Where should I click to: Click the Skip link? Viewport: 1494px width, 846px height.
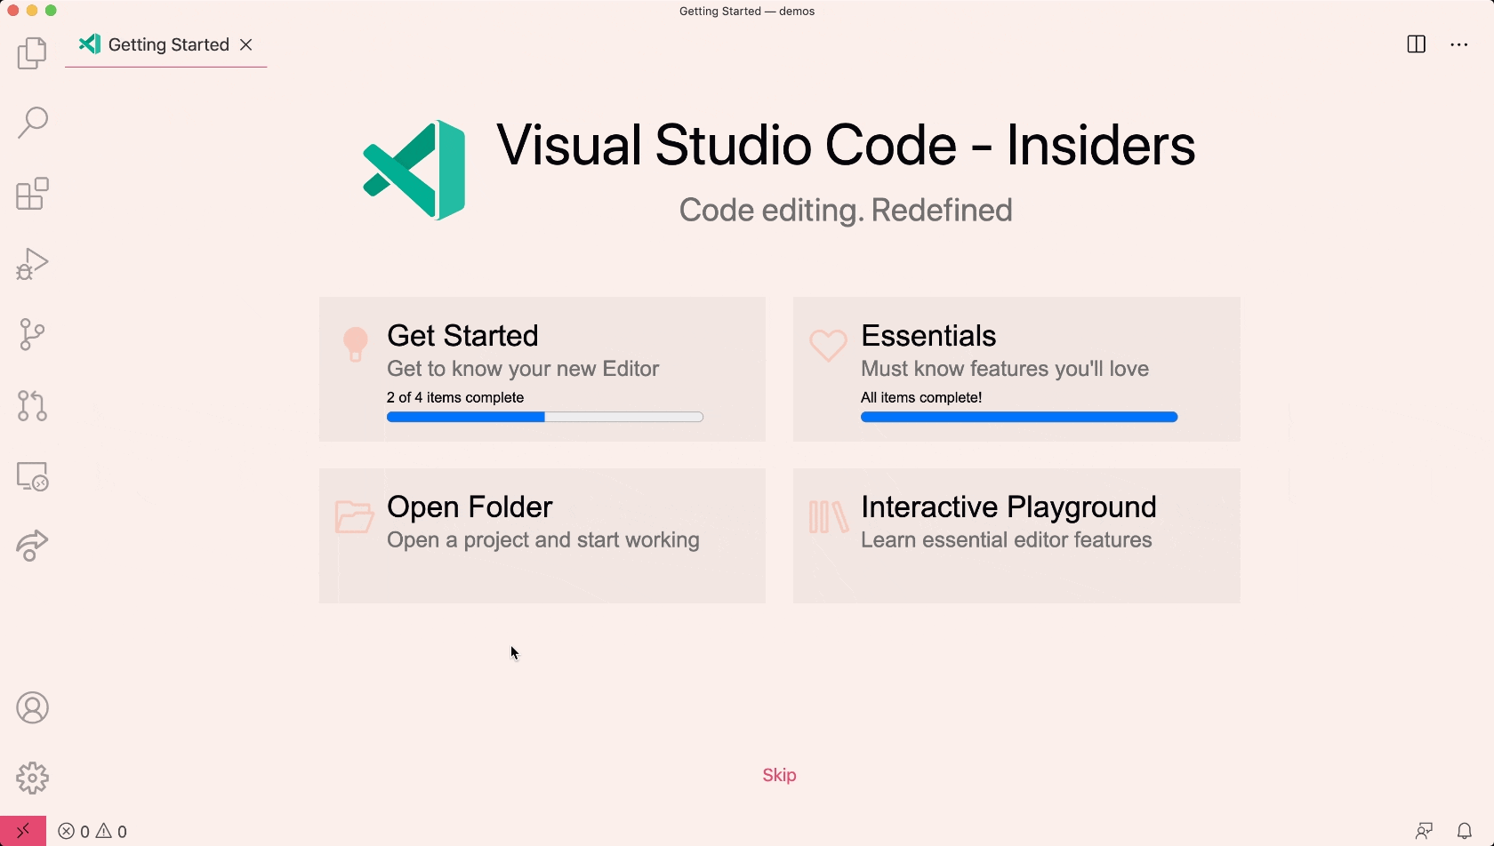(779, 774)
